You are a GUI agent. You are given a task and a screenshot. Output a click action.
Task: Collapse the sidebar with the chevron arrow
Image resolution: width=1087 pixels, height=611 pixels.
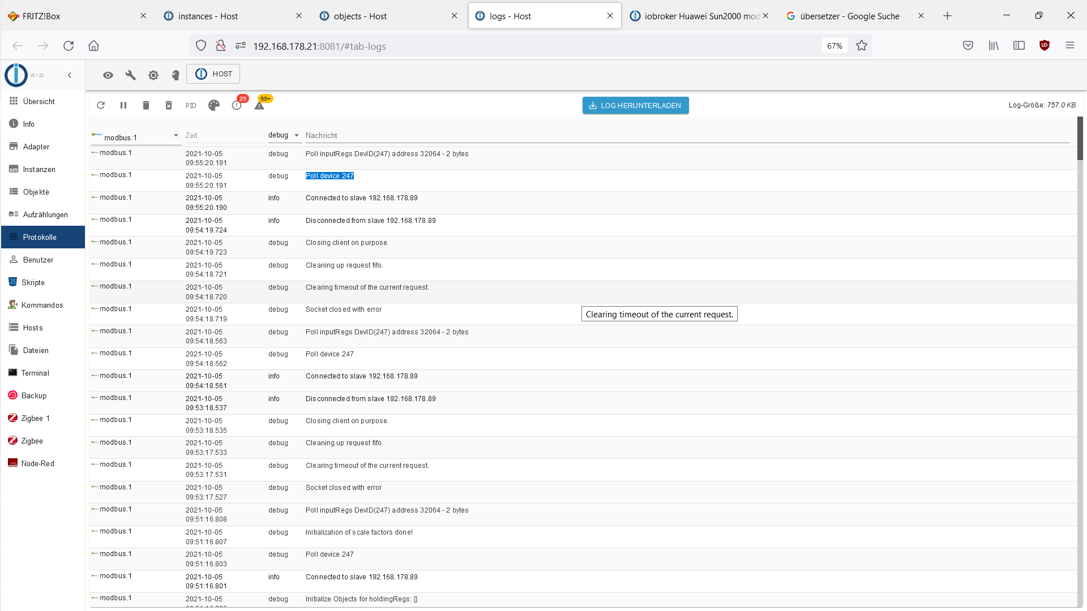[70, 75]
